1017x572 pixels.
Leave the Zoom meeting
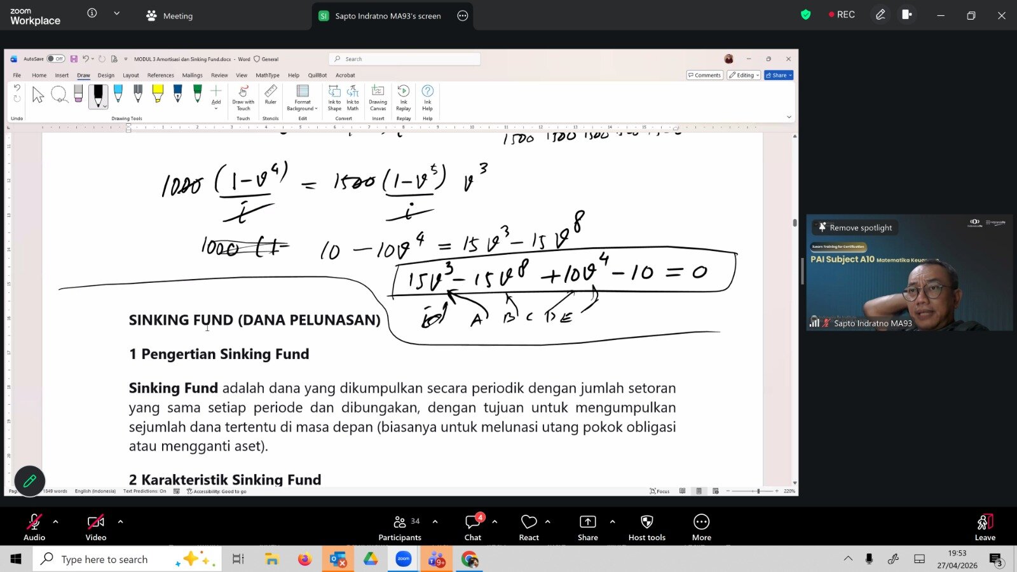[x=985, y=527]
